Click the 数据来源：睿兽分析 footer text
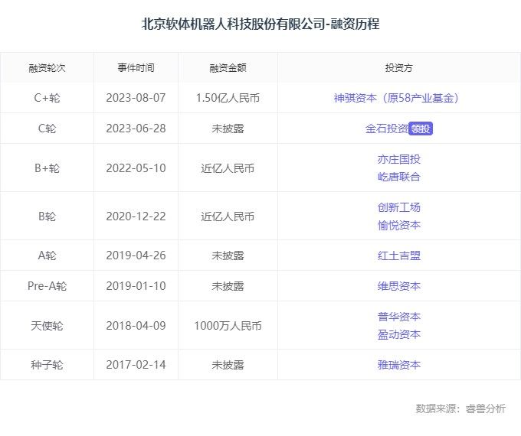The height and width of the screenshot is (436, 521). coord(460,408)
